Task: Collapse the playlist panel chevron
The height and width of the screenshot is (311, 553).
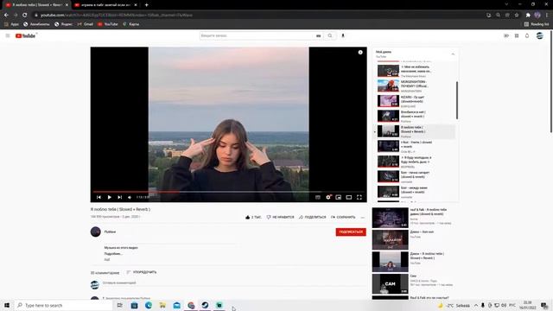Action: (x=453, y=54)
